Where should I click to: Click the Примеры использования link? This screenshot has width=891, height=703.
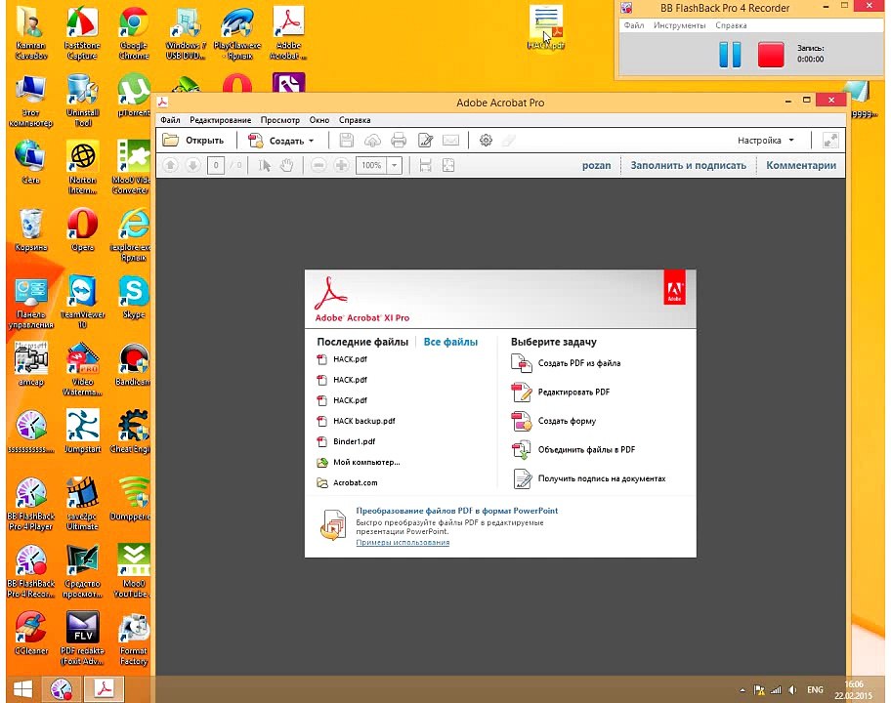coord(403,542)
